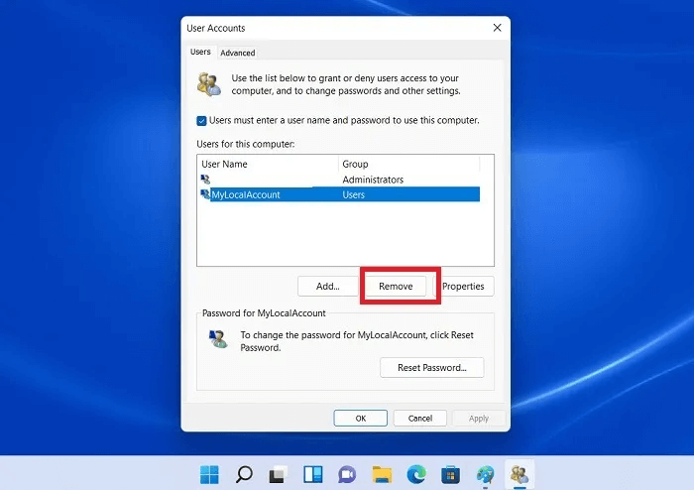
Task: Click the taskbar Search magnifier icon
Action: [x=244, y=474]
